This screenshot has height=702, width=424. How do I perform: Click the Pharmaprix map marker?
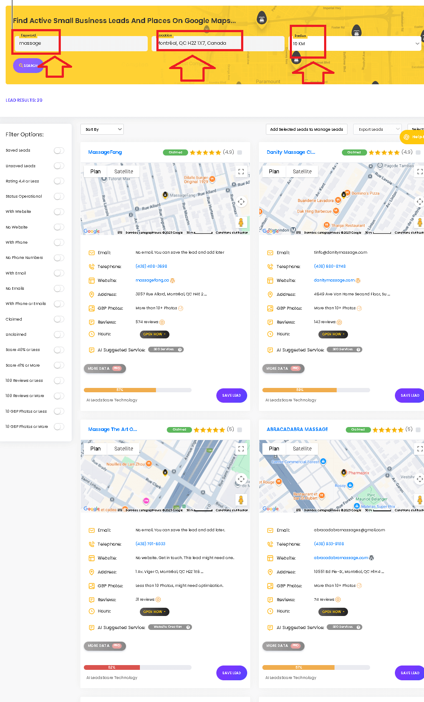pos(344,473)
